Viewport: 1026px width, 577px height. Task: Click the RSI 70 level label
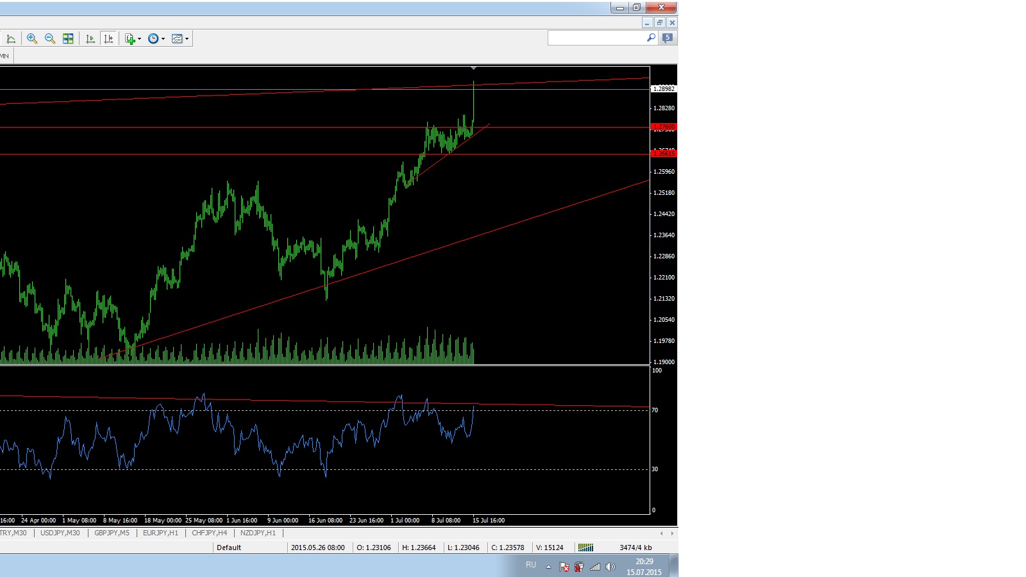click(655, 410)
